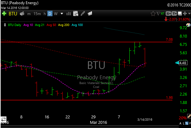The image size is (191, 128).
Task: Click the '7' date axis label
Action: tap(119, 117)
